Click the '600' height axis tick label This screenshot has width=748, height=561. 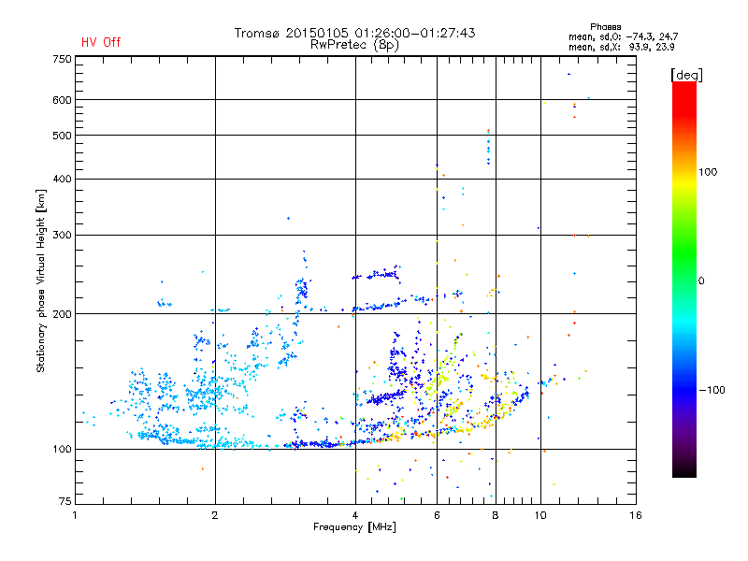click(62, 100)
